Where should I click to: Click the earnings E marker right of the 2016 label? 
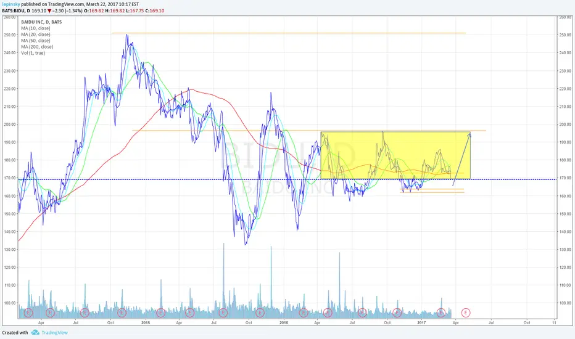pos(303,312)
